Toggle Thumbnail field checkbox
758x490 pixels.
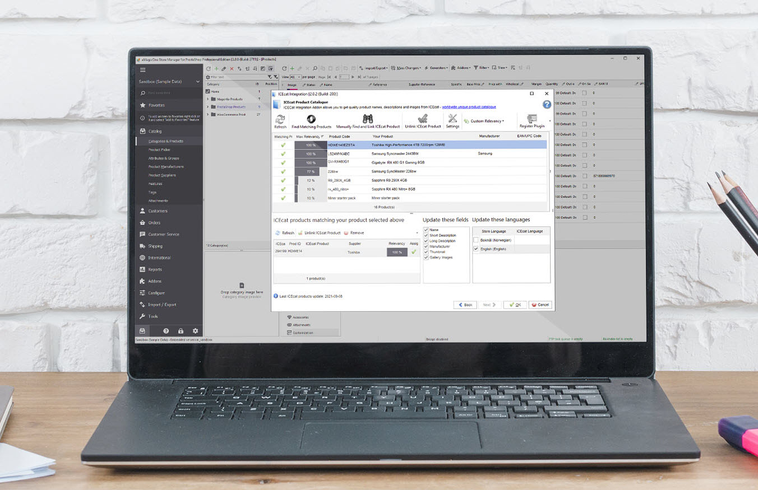tap(426, 252)
